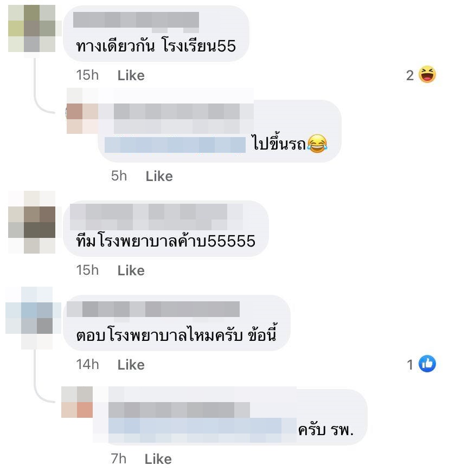
Task: Click tagged blue name before 'ไปขึ้นรถ'
Action: [x=175, y=145]
